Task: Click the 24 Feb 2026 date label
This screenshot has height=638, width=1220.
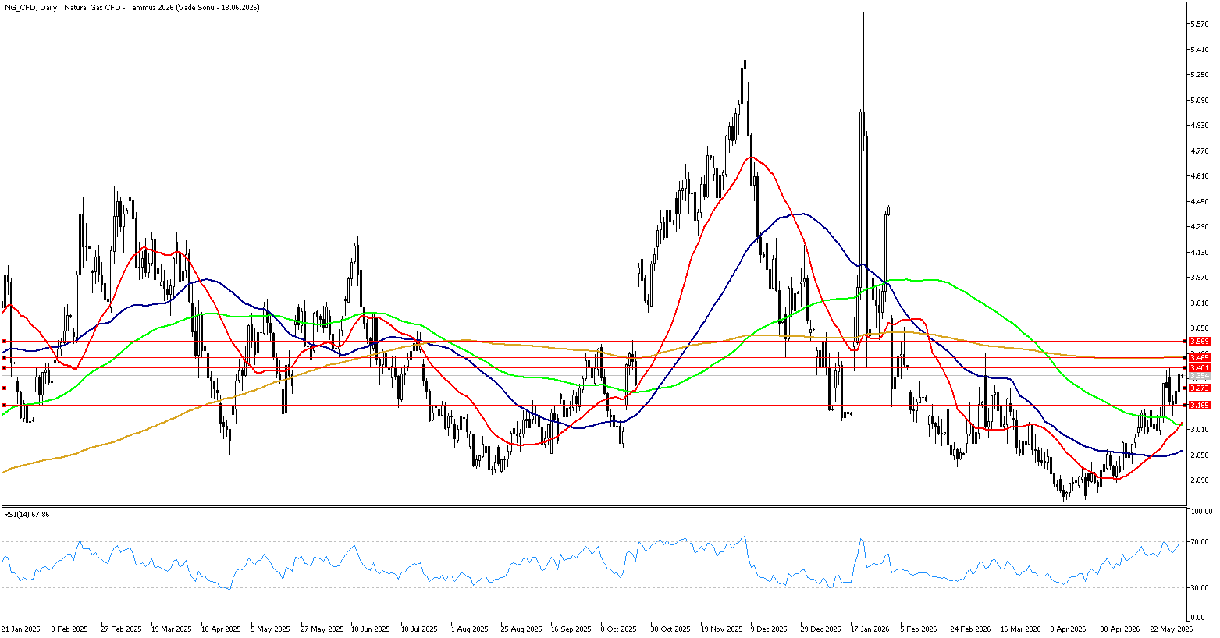Action: pos(972,629)
